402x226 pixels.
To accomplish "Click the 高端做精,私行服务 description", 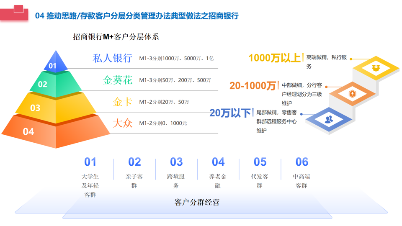I will point(326,62).
